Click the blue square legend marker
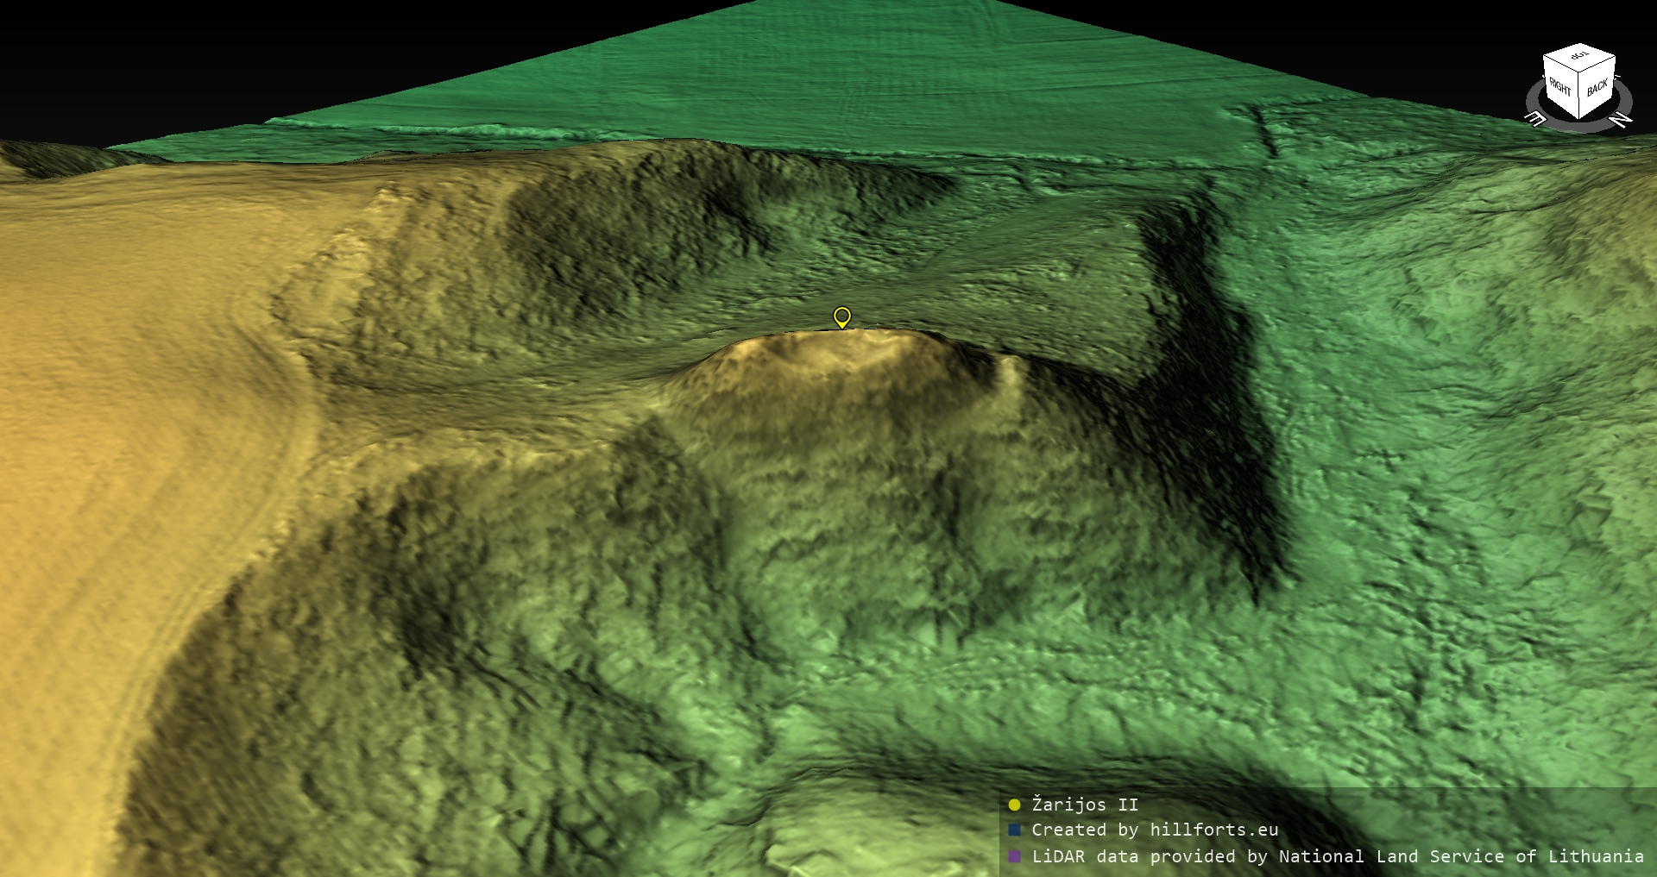 [x=1014, y=830]
